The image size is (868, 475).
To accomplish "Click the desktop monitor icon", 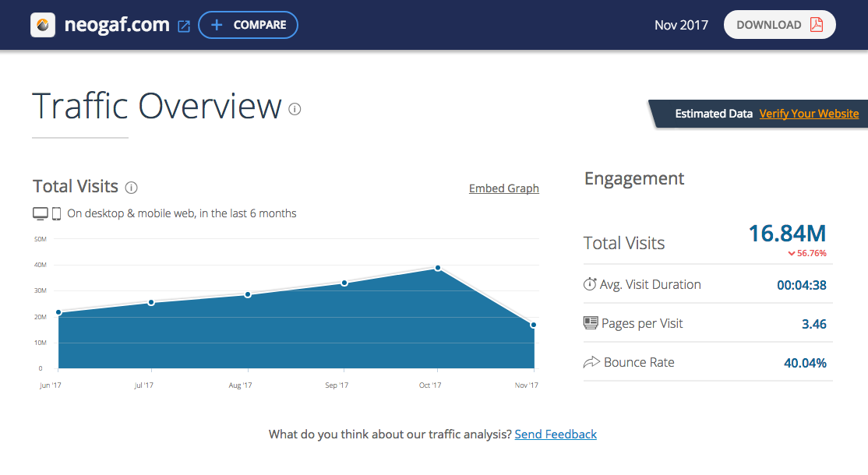I will pyautogui.click(x=41, y=213).
